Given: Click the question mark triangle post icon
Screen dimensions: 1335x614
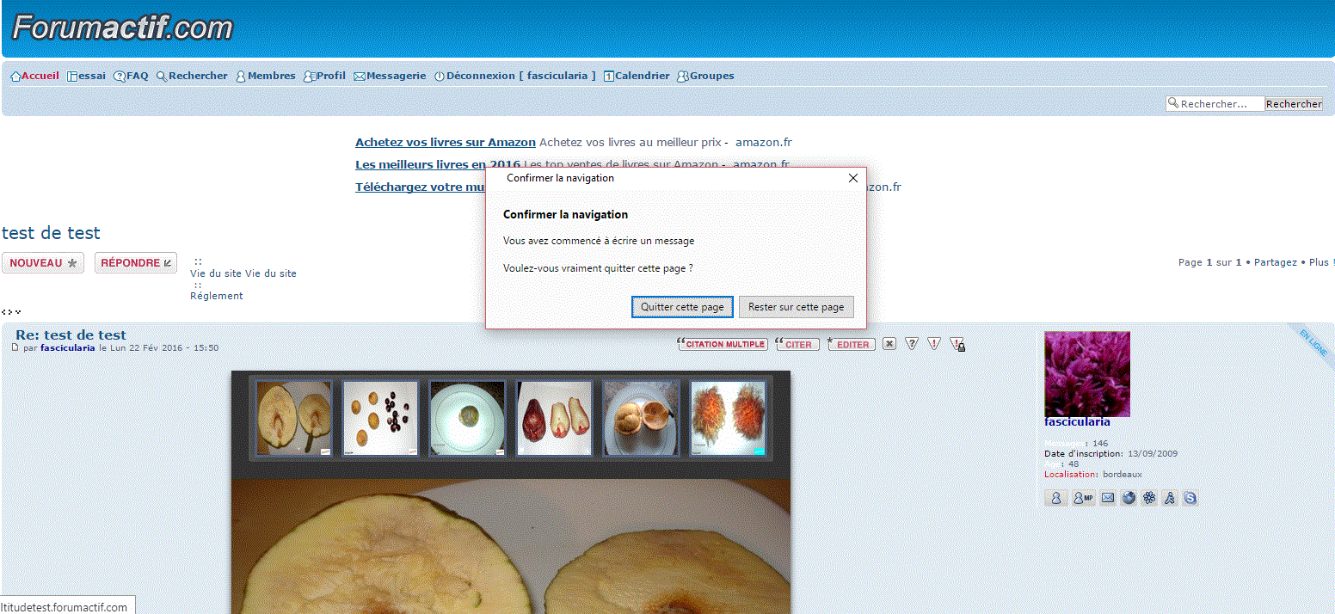Looking at the screenshot, I should pos(912,344).
